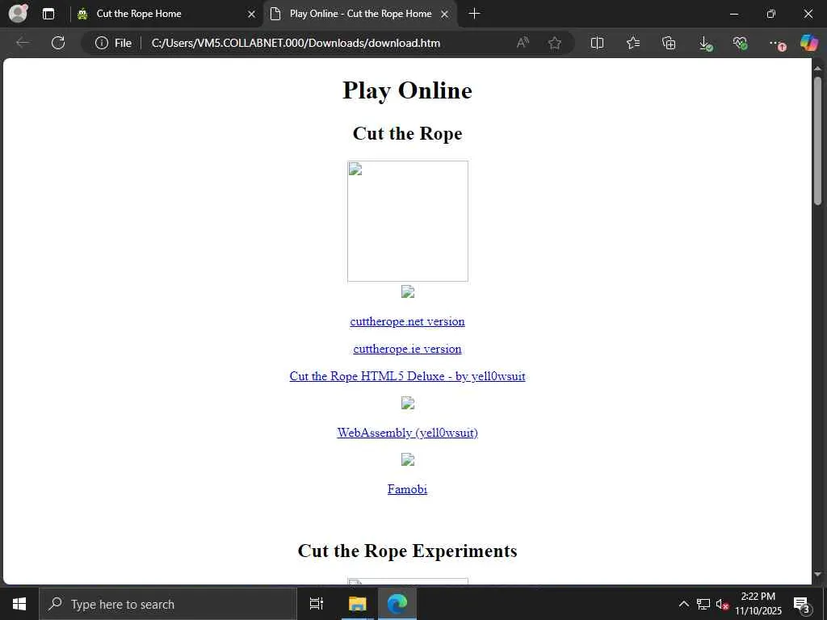Viewport: 827px width, 620px height.
Task: Click the broken image above WebAssembly link
Action: point(408,404)
